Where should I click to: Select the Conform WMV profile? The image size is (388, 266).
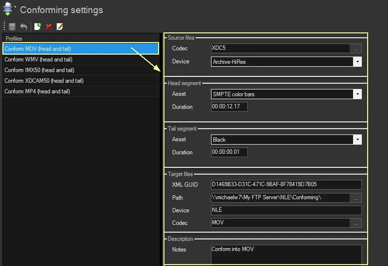pyautogui.click(x=38, y=59)
